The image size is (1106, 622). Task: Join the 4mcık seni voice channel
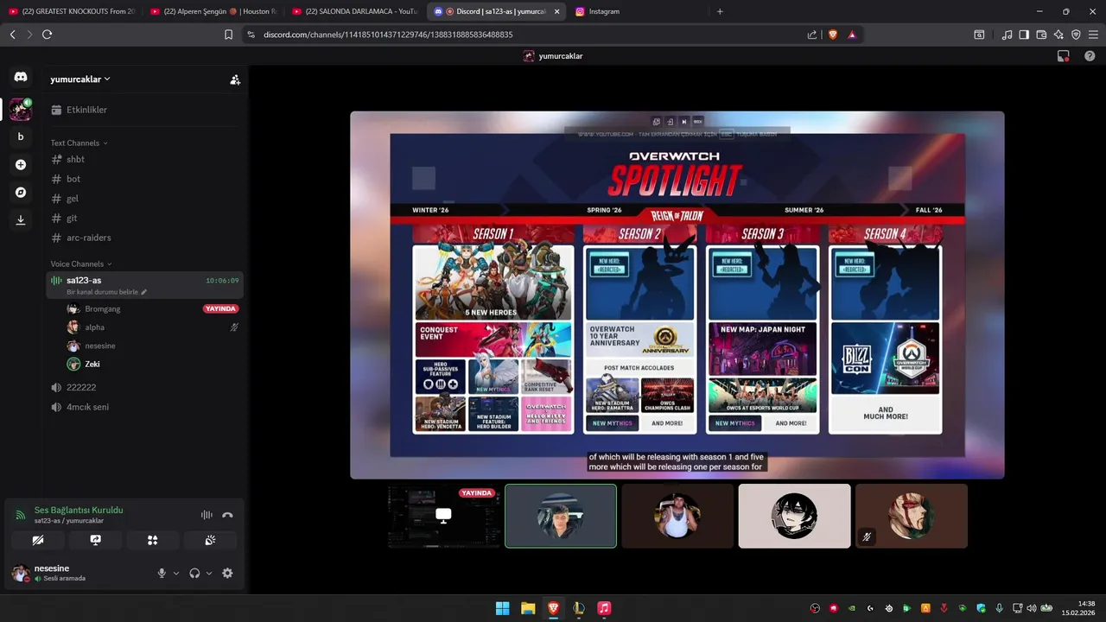pyautogui.click(x=145, y=407)
